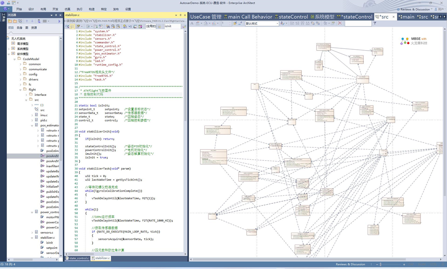Open the 仿真 ribbon menu
The height and width of the screenshot is (269, 447).
coord(67,9)
